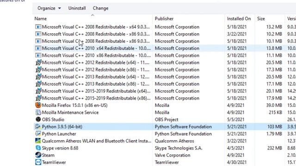Select Microsoft Visual C++ 2010 x86 Redistributable name
Viewport: 296px width, 166px height.
coord(97,55)
